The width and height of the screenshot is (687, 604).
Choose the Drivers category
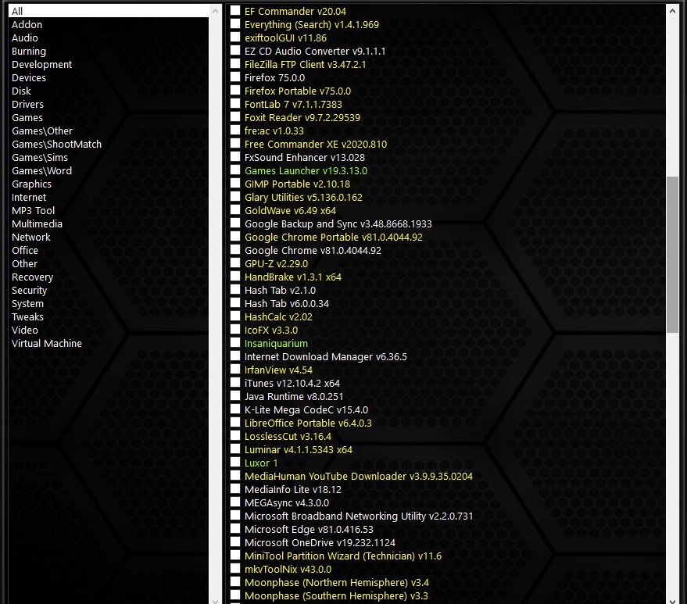27,104
